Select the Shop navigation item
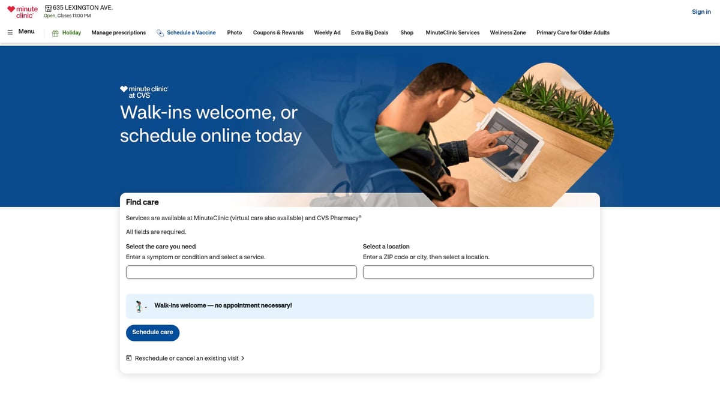 407,32
